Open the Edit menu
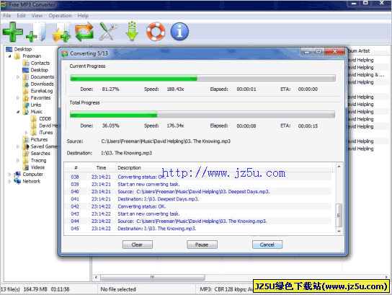This screenshot has width=392, height=295. pyautogui.click(x=21, y=16)
